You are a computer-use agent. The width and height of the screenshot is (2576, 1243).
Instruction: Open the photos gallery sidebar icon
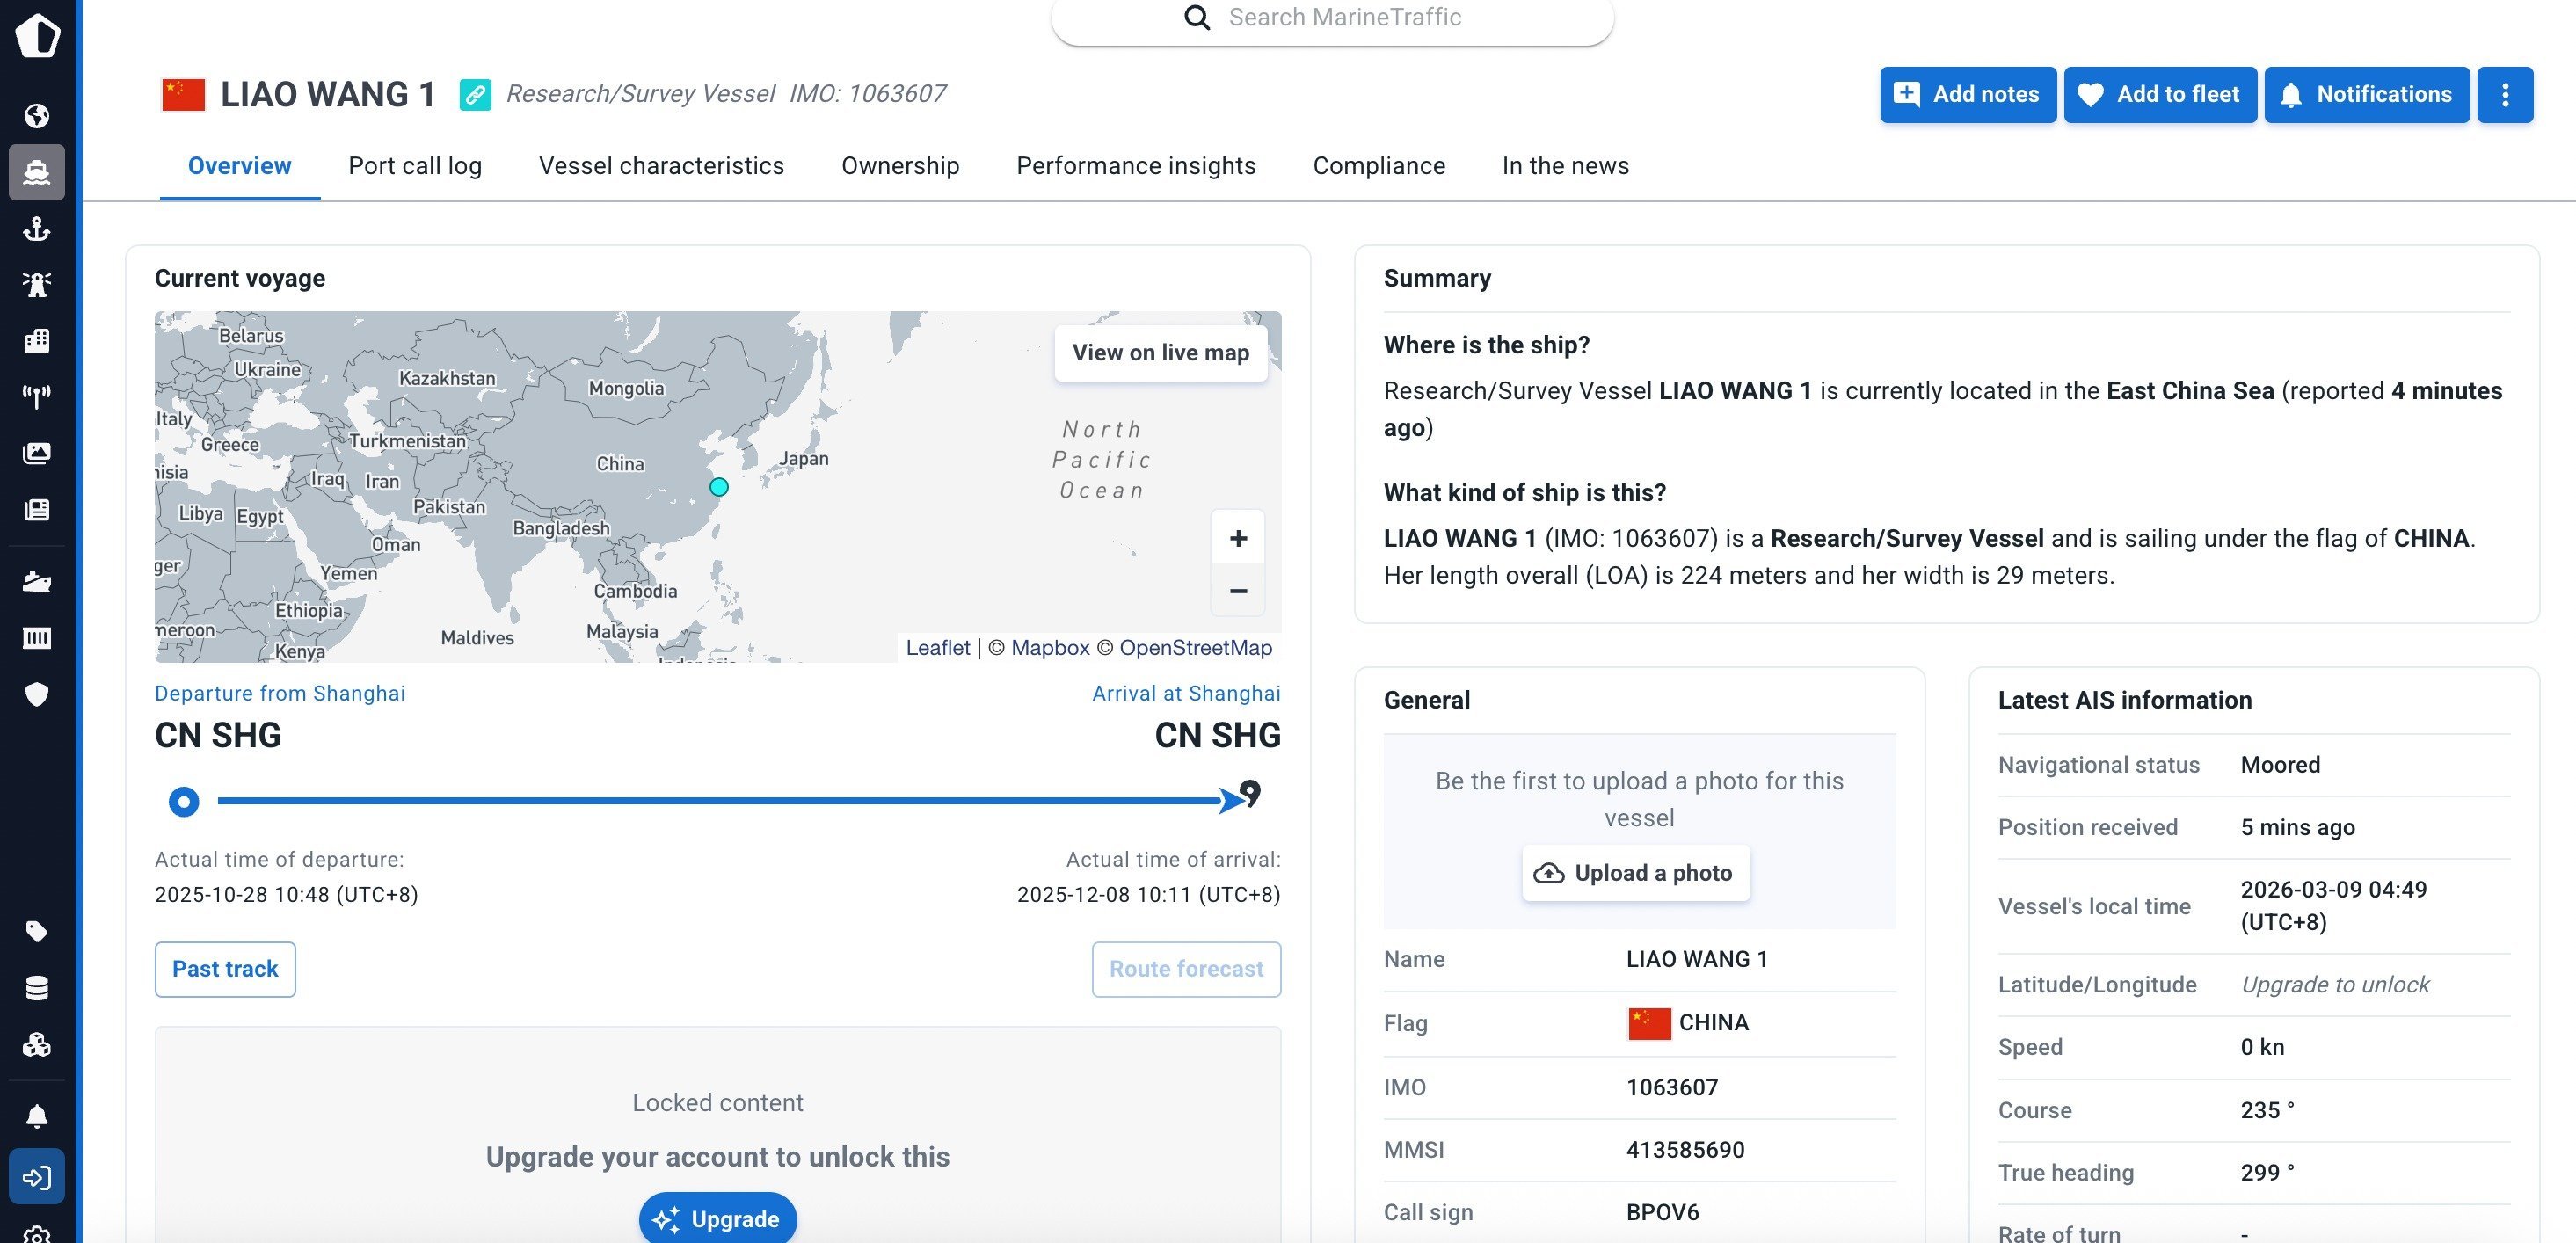37,453
